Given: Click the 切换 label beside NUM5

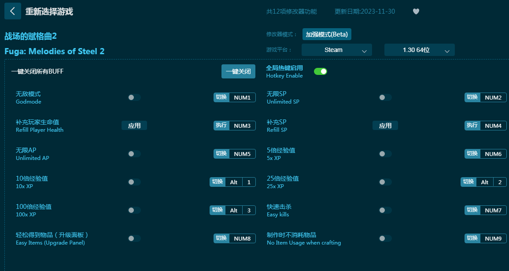Looking at the screenshot, I should point(221,153).
